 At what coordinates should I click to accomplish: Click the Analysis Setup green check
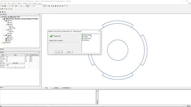[x=83, y=38]
